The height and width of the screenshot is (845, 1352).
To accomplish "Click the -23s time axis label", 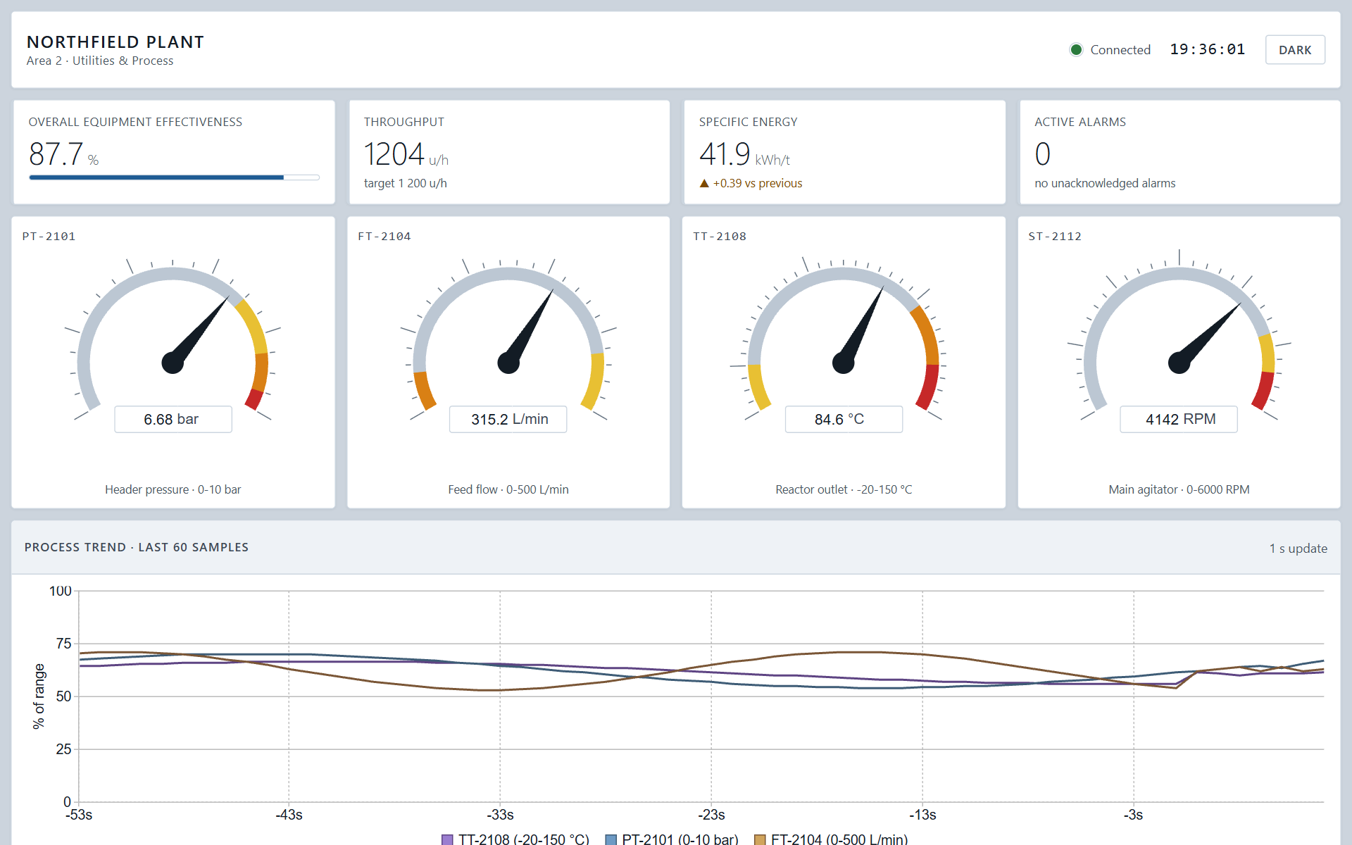I will click(x=711, y=815).
